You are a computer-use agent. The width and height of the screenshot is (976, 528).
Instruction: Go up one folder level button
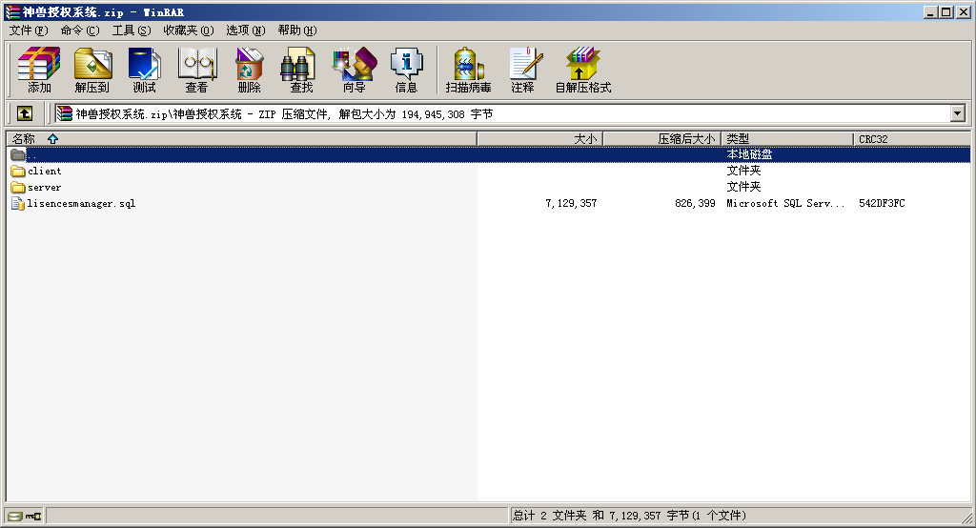click(25, 113)
